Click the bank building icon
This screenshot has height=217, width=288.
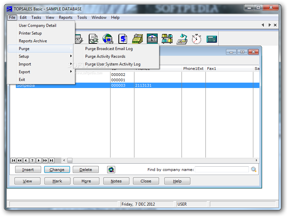tap(152, 39)
